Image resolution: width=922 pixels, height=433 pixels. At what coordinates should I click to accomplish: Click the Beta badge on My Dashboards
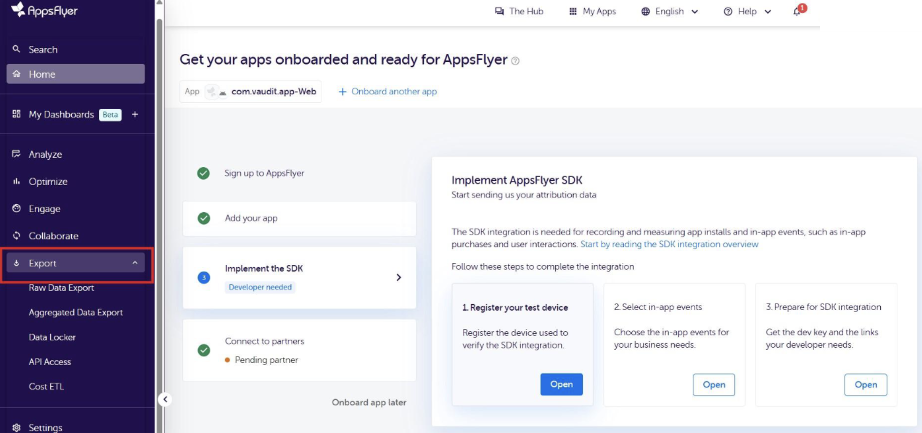pyautogui.click(x=110, y=114)
